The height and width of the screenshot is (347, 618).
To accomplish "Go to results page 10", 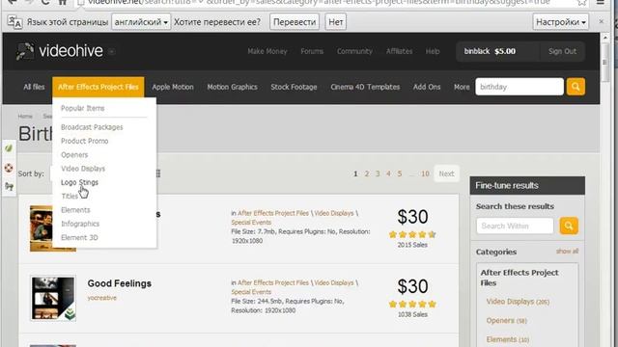I will [425, 173].
